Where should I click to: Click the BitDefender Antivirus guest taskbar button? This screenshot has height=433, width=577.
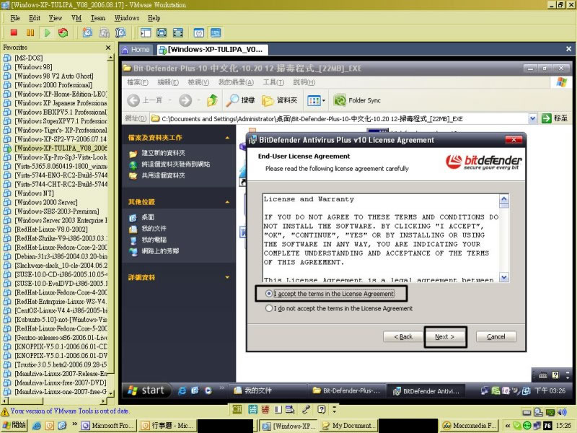(426, 391)
